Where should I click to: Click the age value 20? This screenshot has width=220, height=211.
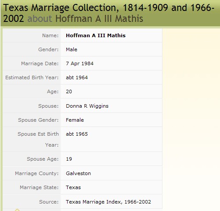[69, 91]
